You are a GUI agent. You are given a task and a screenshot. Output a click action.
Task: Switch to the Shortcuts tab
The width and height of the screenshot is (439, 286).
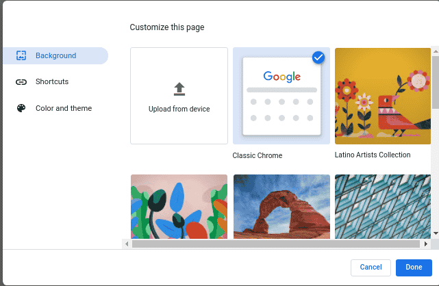tap(55, 81)
